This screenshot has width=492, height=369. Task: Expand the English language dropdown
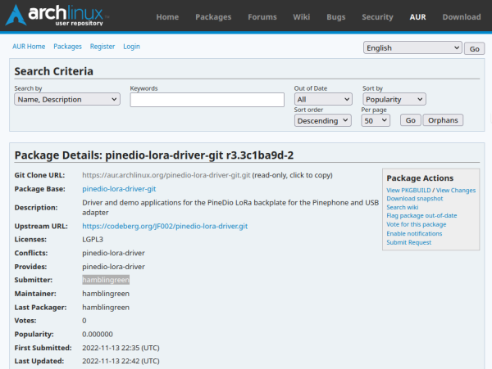pyautogui.click(x=412, y=48)
